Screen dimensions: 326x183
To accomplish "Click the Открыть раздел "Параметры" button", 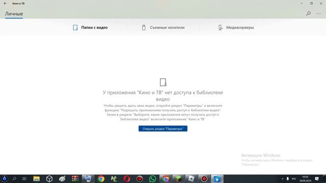I will pyautogui.click(x=163, y=129).
